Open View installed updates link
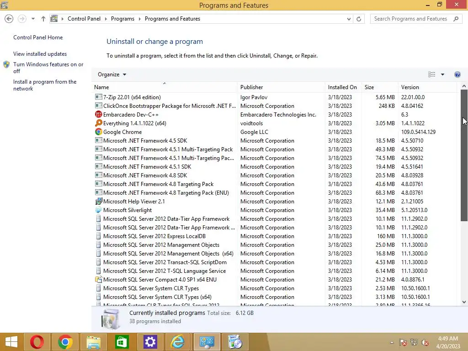Image resolution: width=468 pixels, height=351 pixels. pos(40,54)
